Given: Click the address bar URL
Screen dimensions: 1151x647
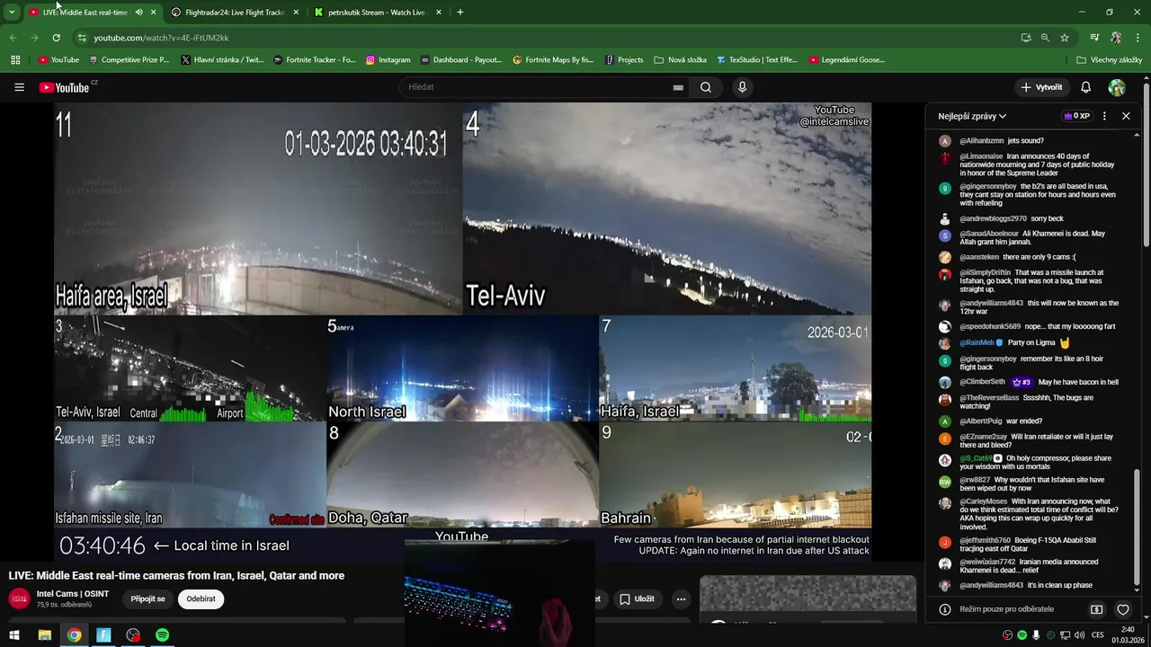Looking at the screenshot, I should (161, 38).
